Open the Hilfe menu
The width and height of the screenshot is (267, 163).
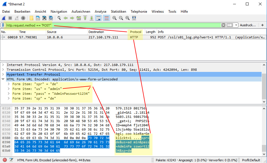(184, 12)
